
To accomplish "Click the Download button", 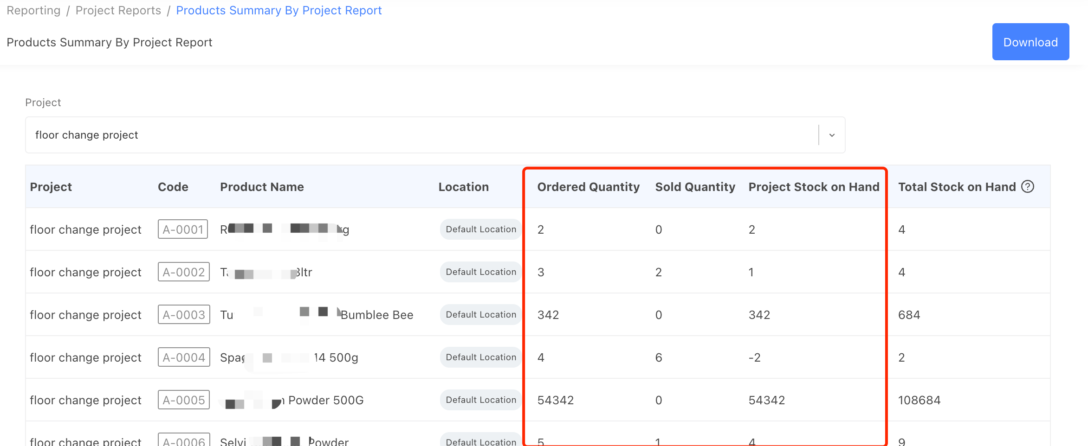I will coord(1030,42).
